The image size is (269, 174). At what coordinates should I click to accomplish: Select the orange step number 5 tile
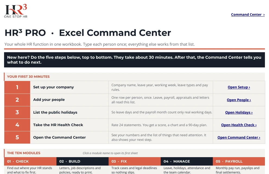17,137
